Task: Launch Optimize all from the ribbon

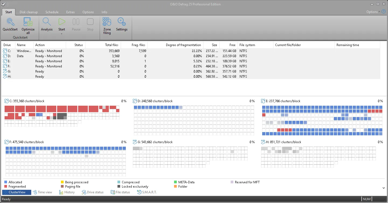Action: tap(28, 22)
